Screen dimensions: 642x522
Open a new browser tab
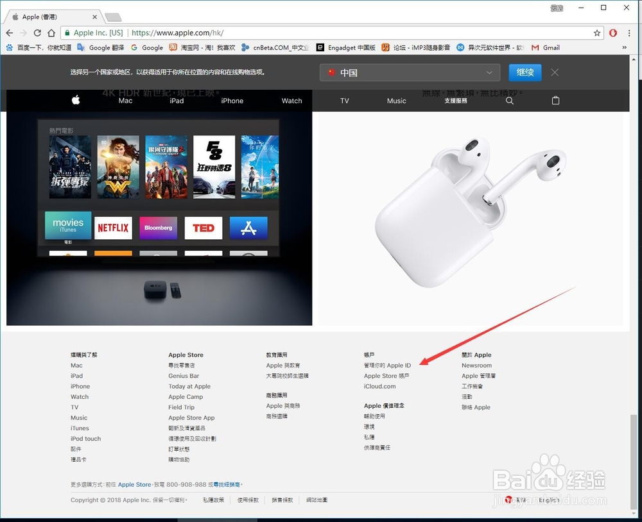pyautogui.click(x=112, y=17)
